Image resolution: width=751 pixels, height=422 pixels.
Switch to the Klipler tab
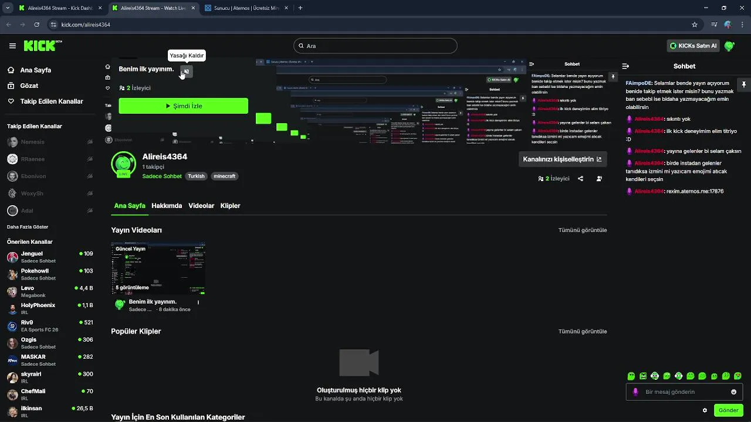click(230, 206)
